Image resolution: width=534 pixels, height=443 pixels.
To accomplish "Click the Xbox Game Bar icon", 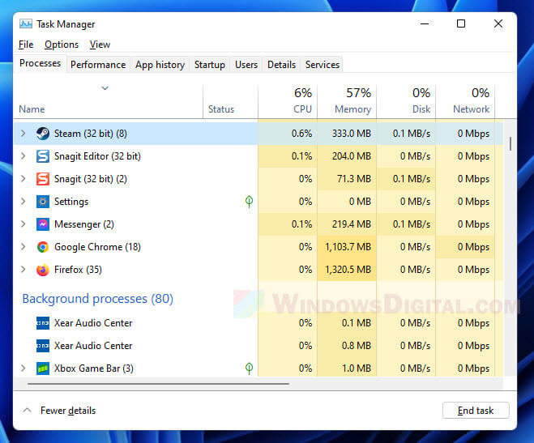I will [43, 368].
